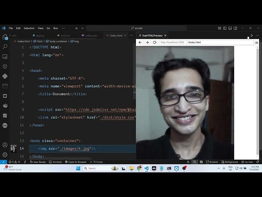Image resolution: width=262 pixels, height=197 pixels.
Task: Close the liveHTMLPreview tab
Action: click(165, 36)
